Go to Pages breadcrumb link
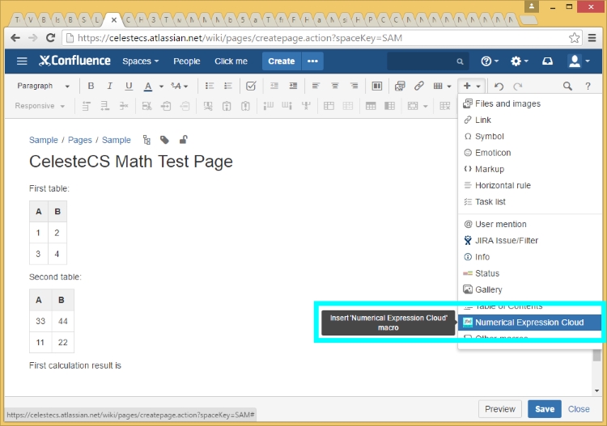 [80, 140]
